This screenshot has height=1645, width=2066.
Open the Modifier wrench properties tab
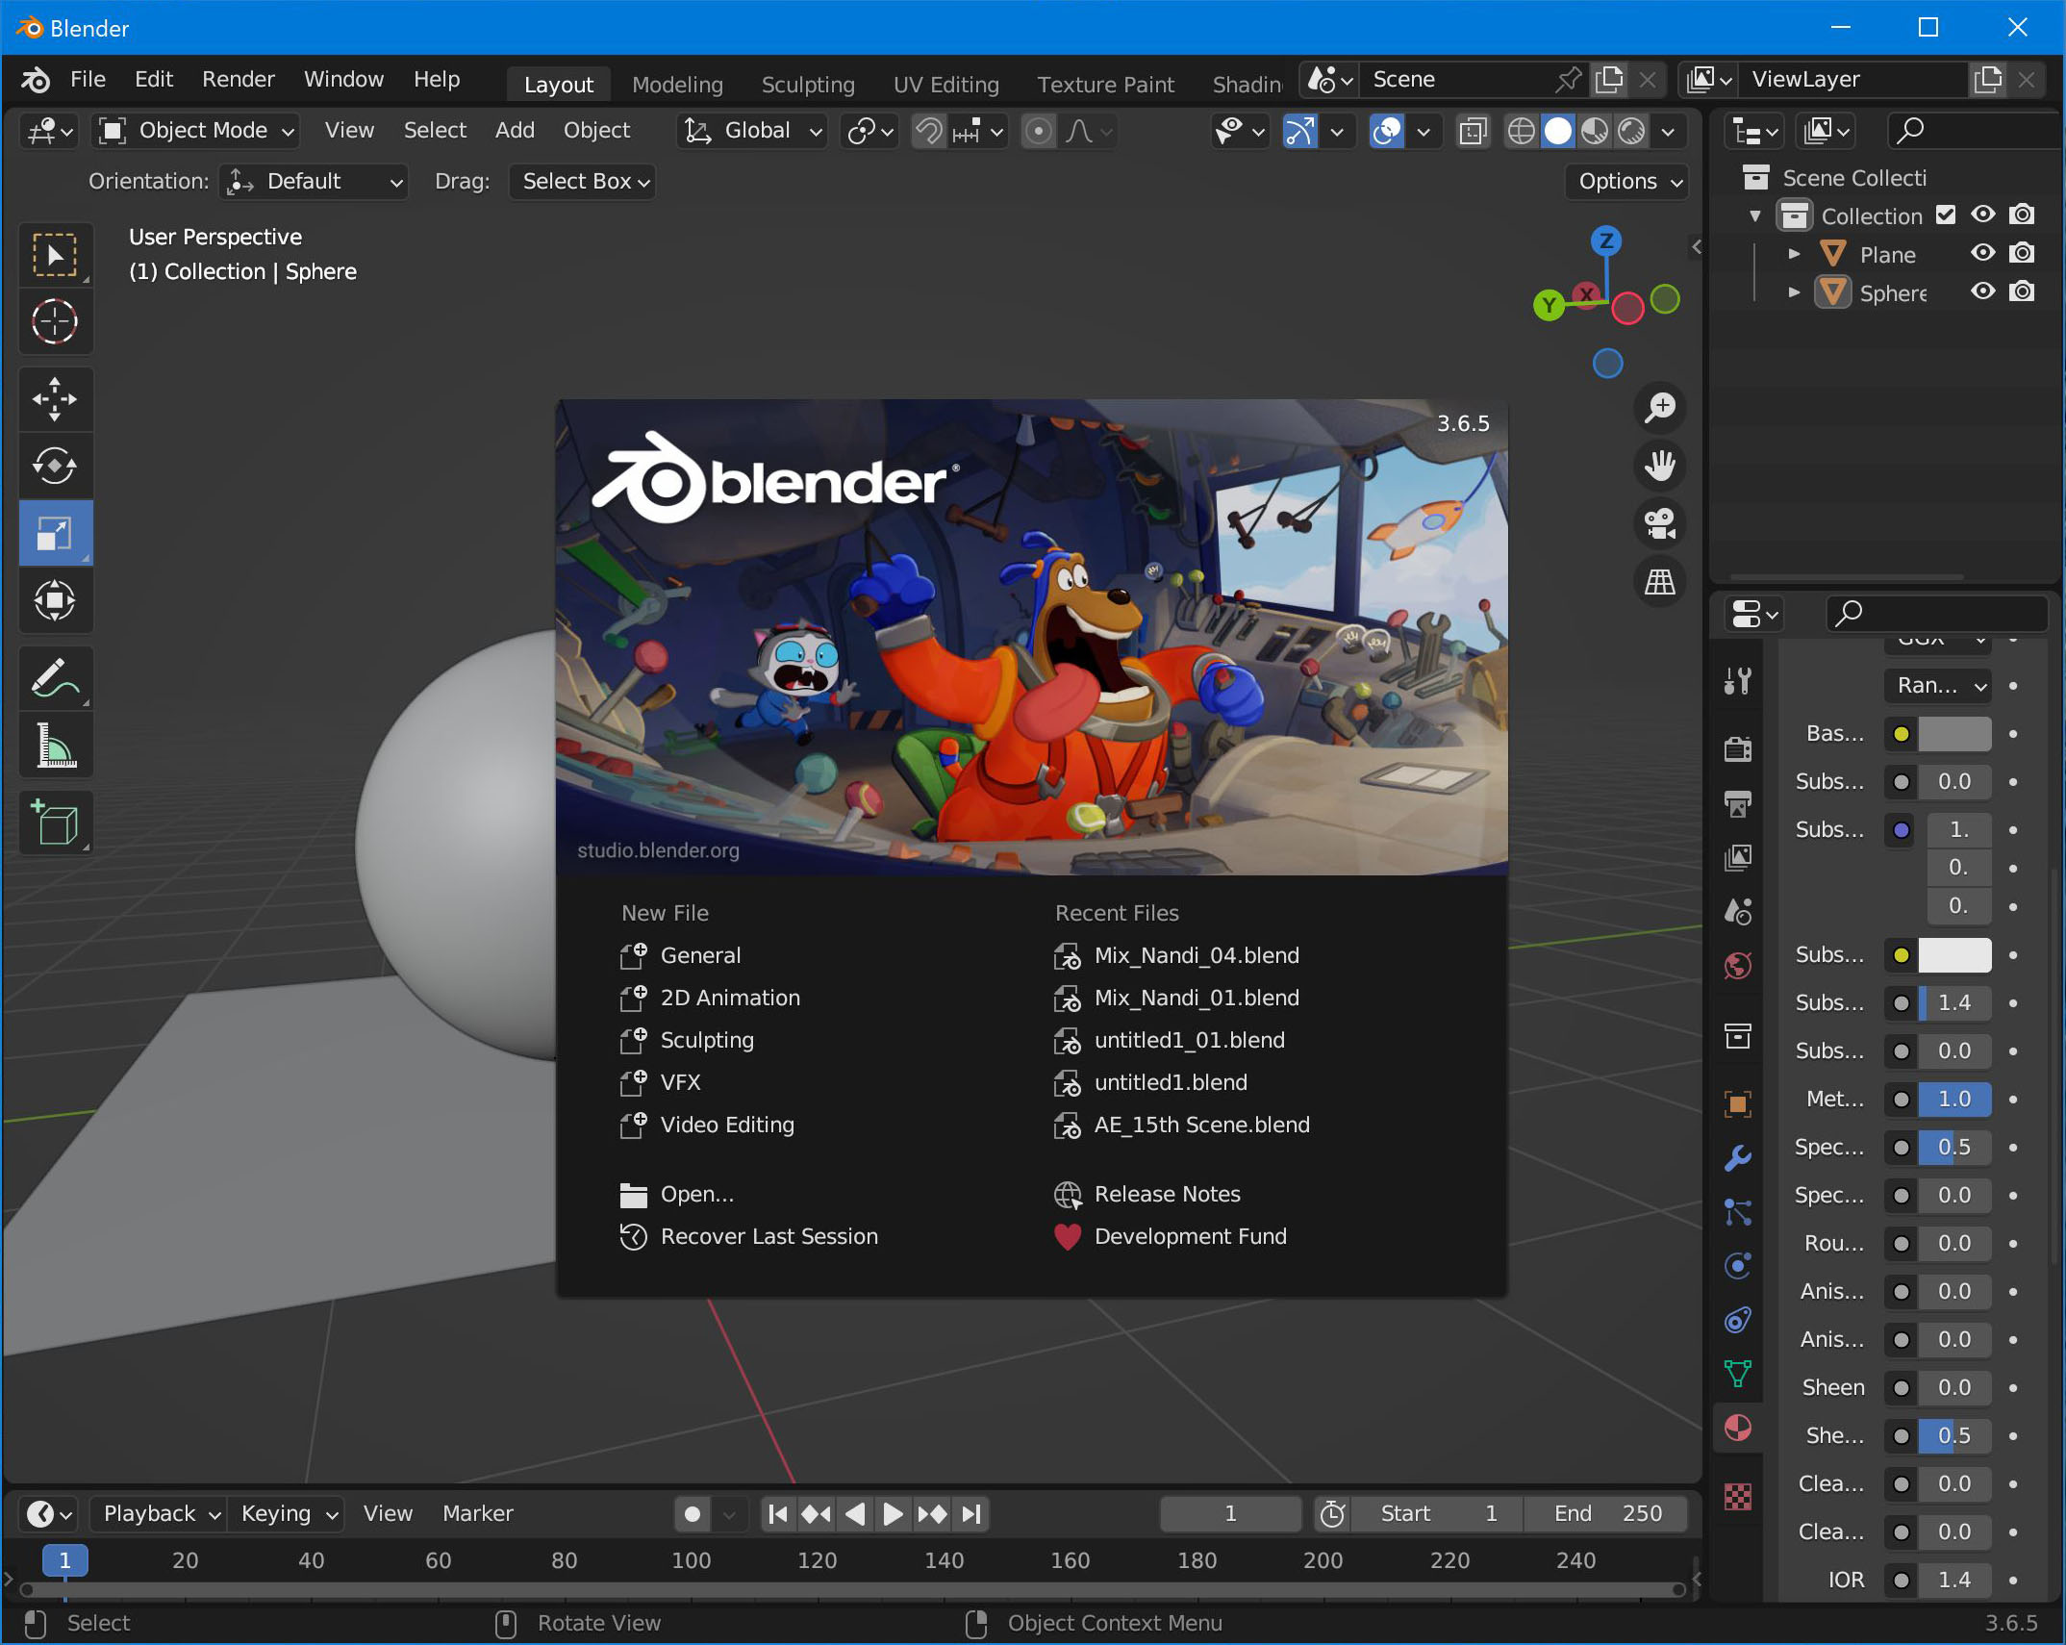click(1737, 1158)
